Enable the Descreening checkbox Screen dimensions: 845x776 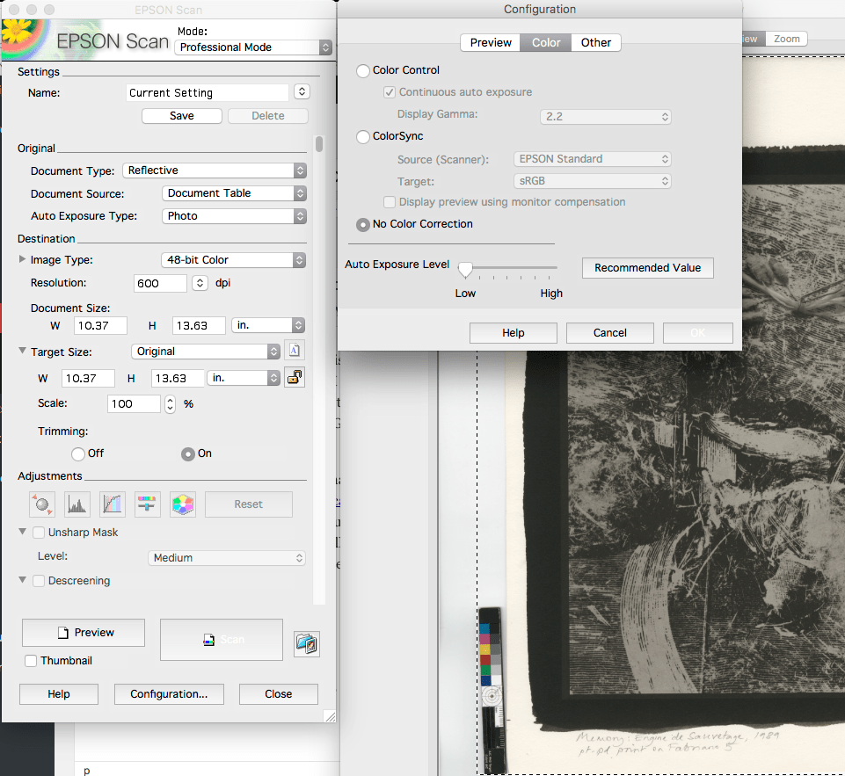pyautogui.click(x=39, y=581)
